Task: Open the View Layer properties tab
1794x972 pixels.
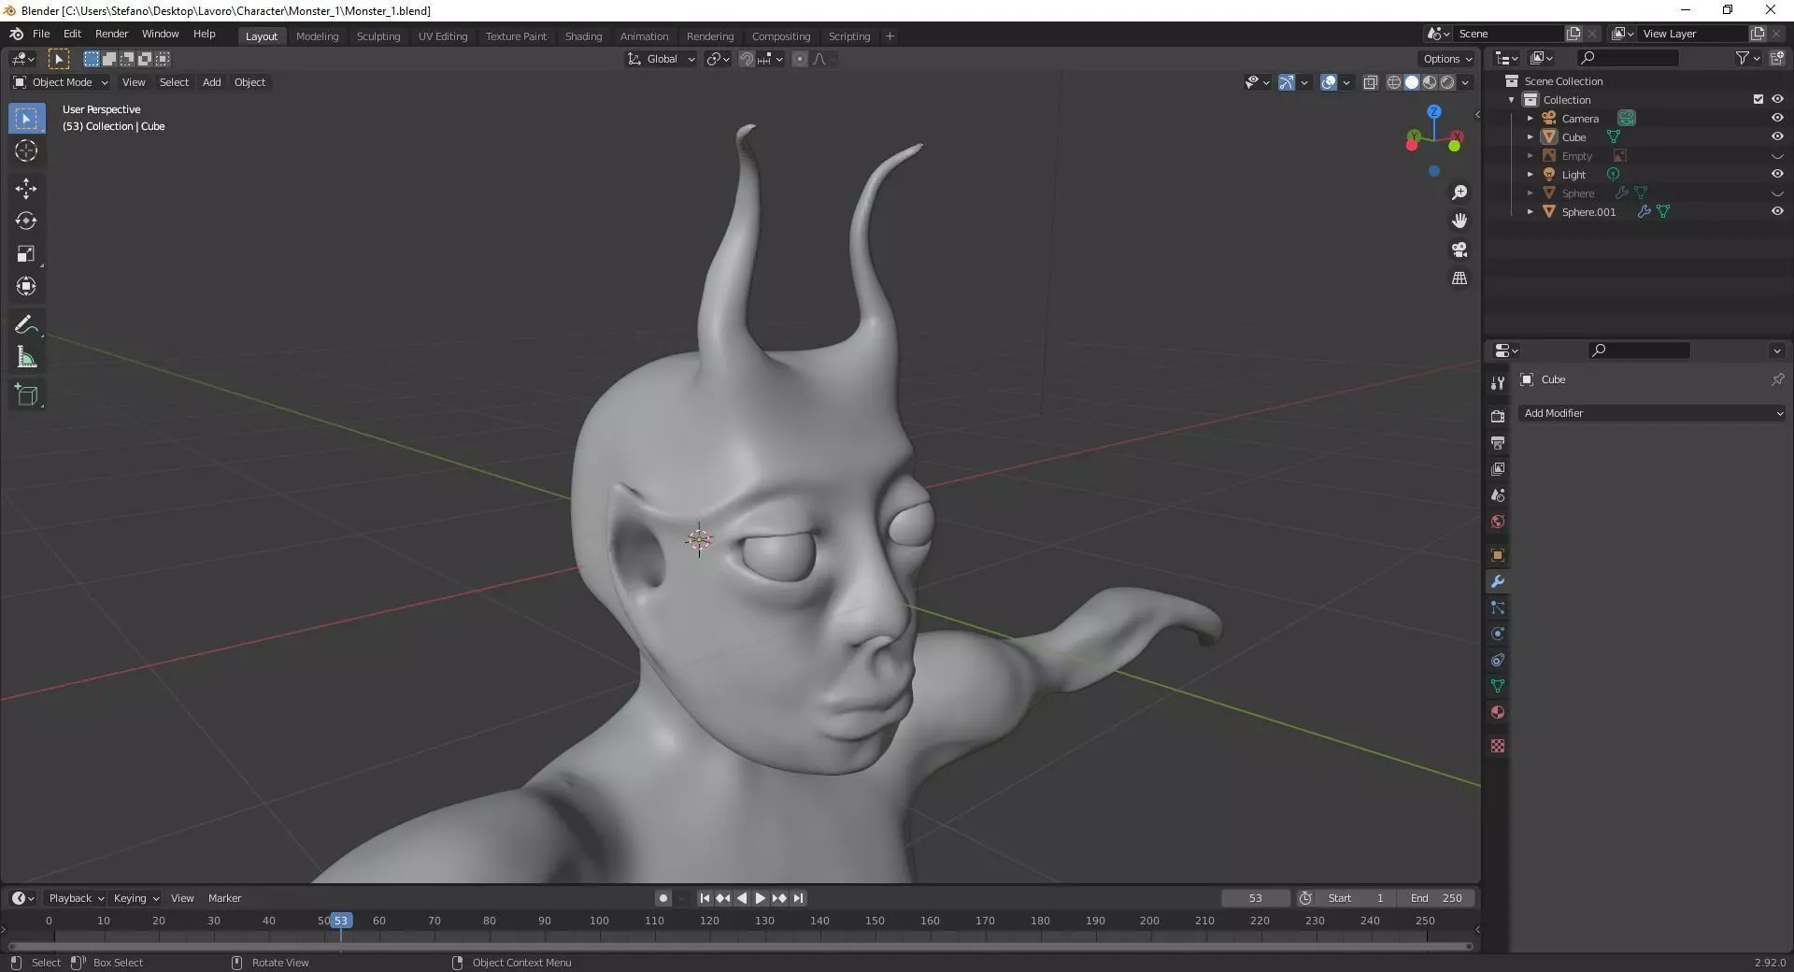Action: point(1498,468)
